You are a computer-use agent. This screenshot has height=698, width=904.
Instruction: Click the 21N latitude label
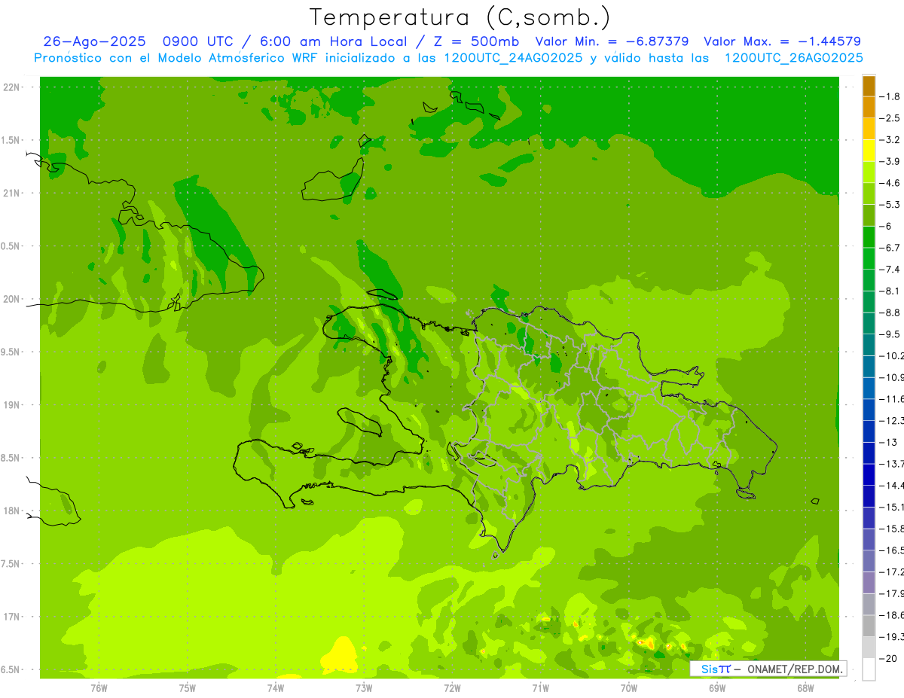click(x=11, y=193)
